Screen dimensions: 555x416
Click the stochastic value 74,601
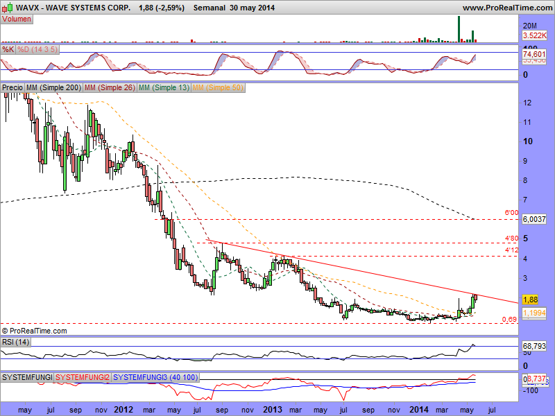[534, 54]
